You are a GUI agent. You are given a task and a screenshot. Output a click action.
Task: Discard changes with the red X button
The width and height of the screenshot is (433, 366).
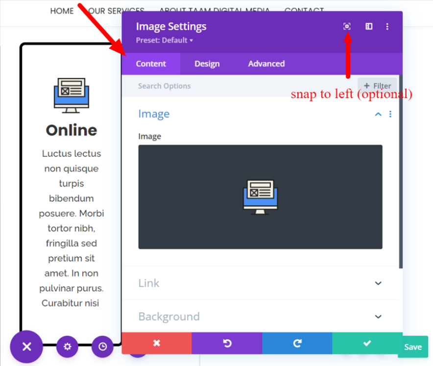coord(157,343)
